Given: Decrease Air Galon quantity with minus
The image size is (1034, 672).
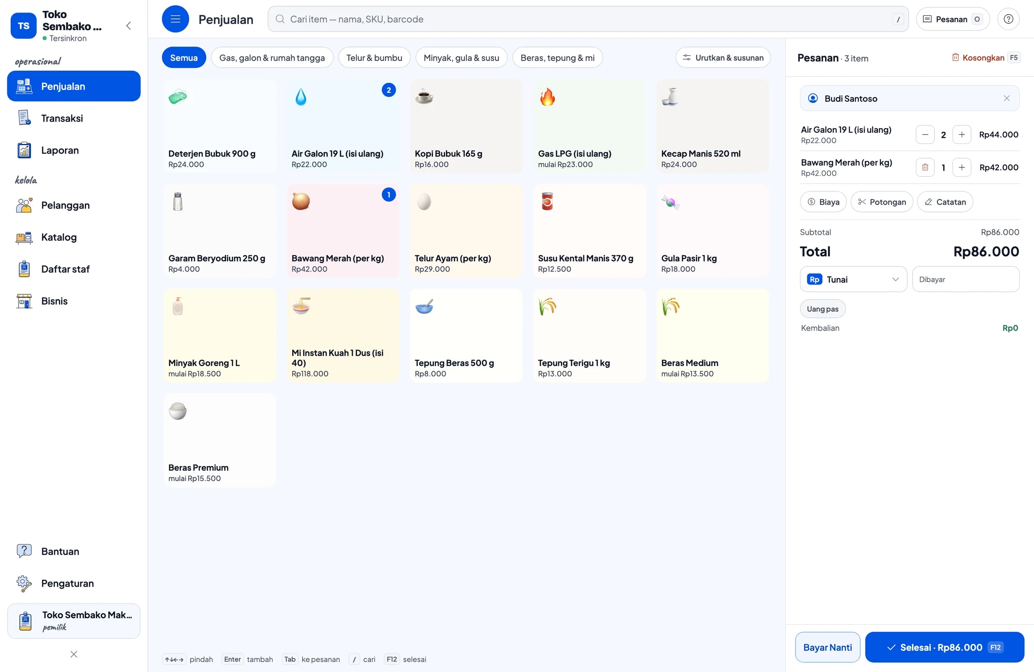Looking at the screenshot, I should (x=925, y=135).
